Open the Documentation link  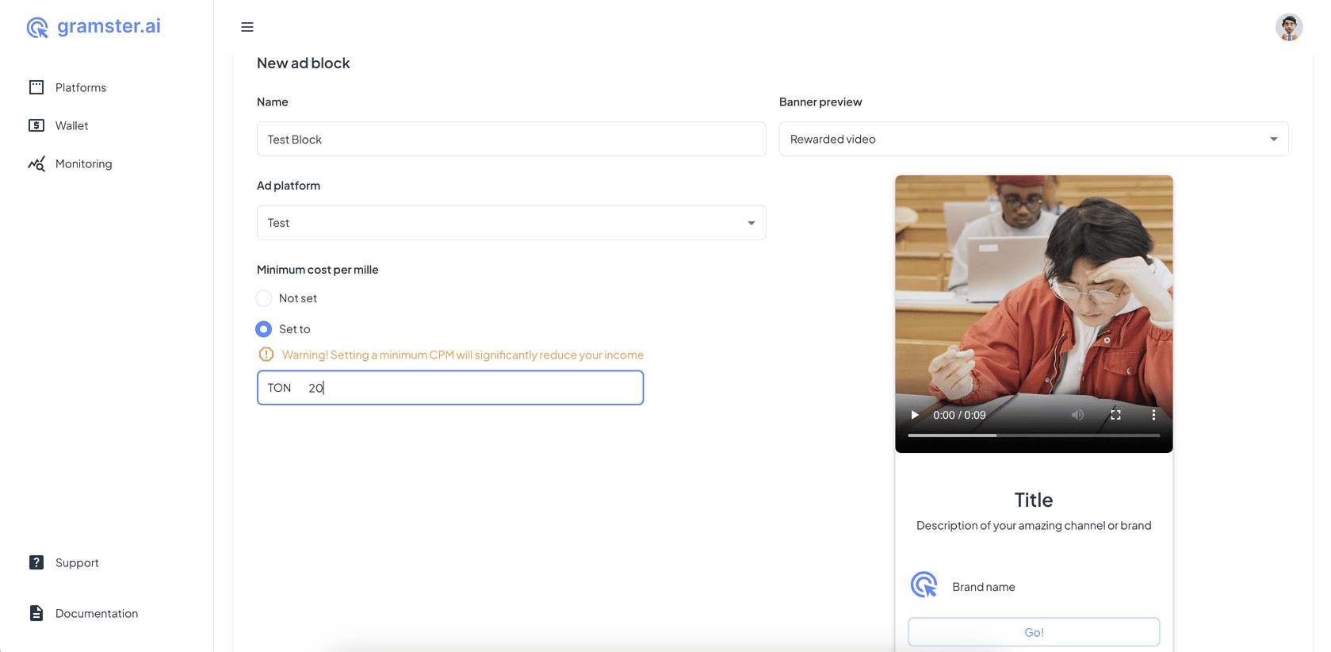coord(96,613)
